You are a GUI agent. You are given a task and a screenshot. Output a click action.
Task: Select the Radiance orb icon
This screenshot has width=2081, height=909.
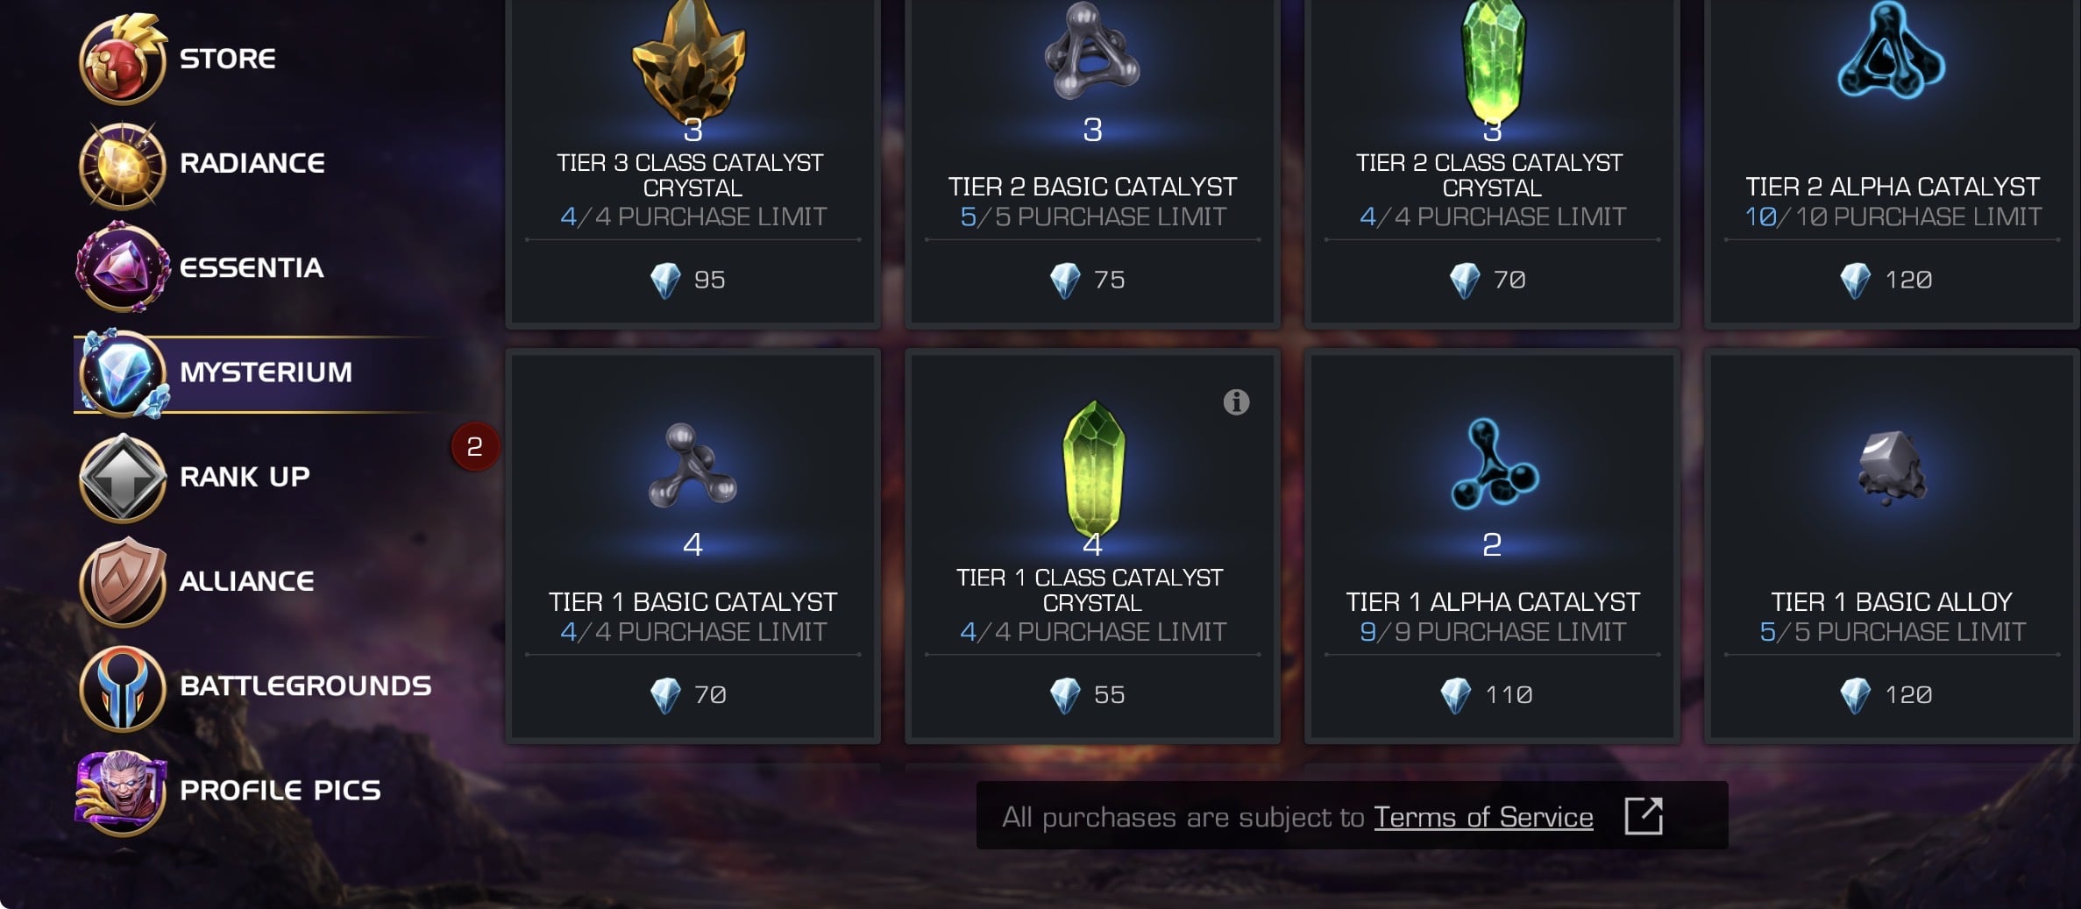123,165
